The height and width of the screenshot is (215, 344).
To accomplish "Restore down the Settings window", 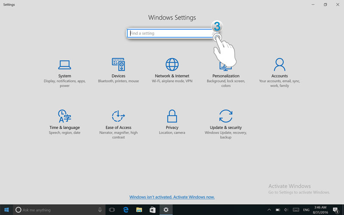I will pos(326,4).
